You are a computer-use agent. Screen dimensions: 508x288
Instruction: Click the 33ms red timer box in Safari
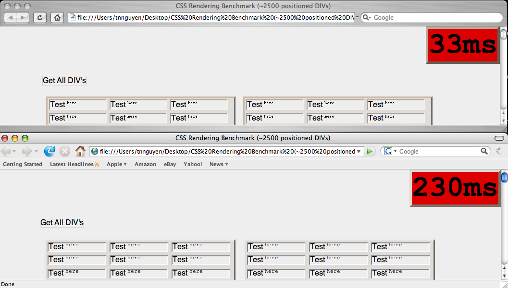click(x=463, y=45)
